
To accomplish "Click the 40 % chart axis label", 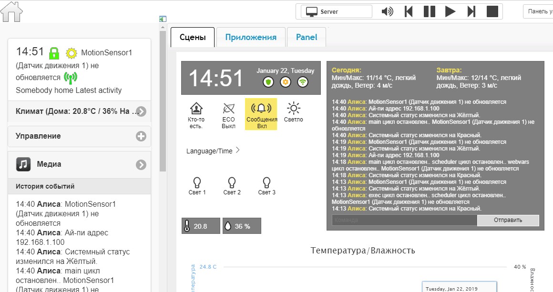I will click(520, 267).
